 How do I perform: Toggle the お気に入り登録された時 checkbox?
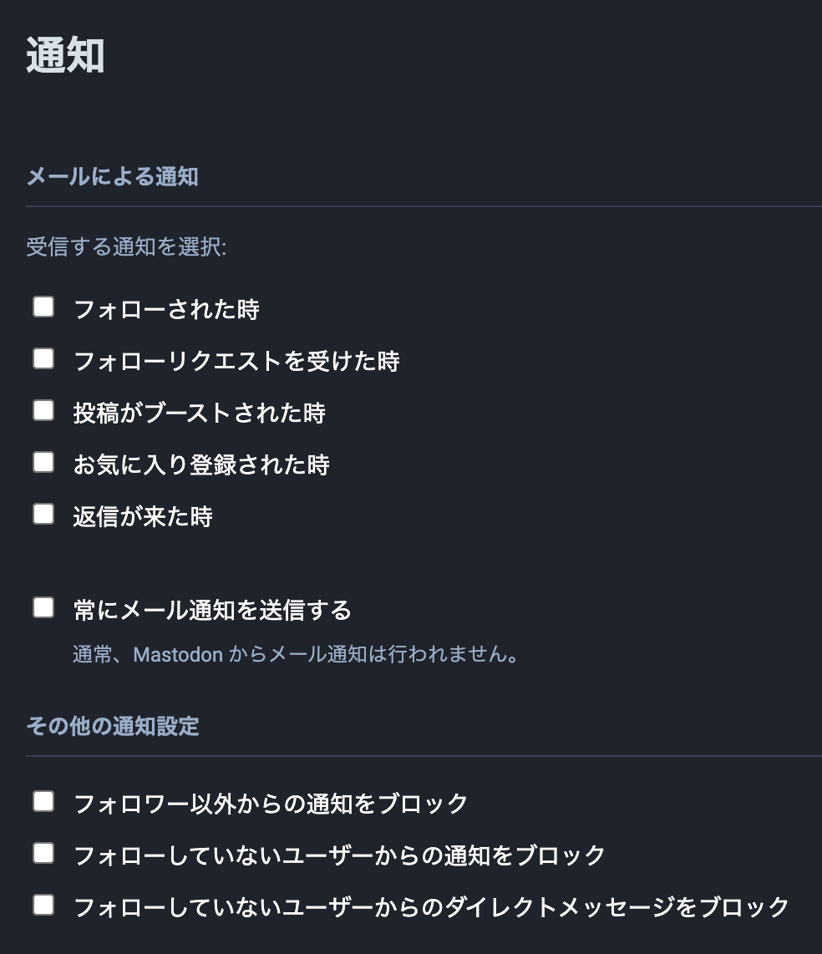point(43,462)
